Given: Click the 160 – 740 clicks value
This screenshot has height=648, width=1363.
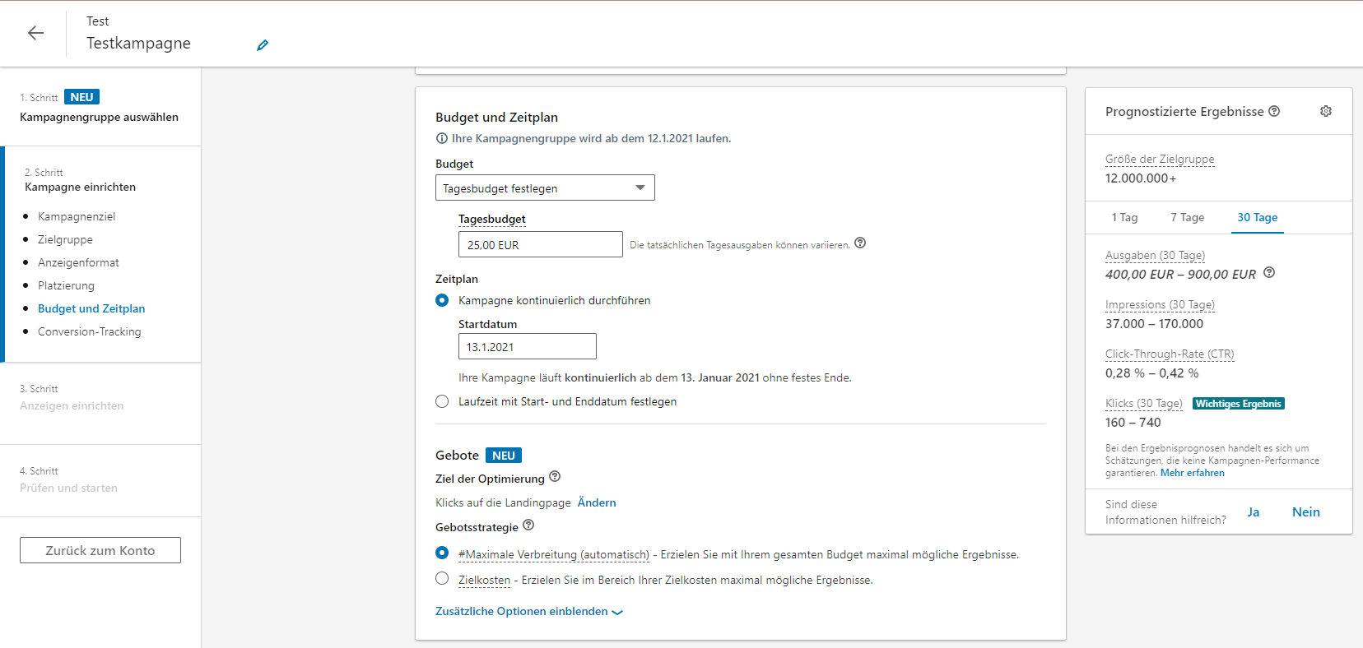Looking at the screenshot, I should click(1133, 422).
